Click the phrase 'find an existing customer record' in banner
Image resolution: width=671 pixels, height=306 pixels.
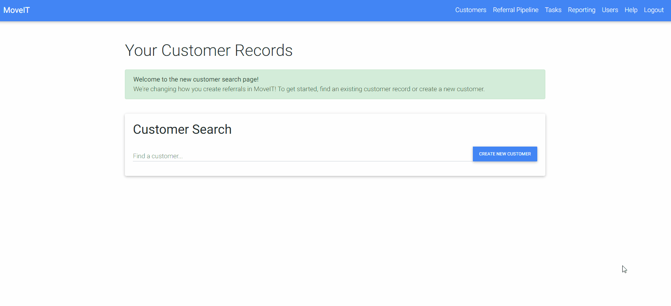point(365,89)
